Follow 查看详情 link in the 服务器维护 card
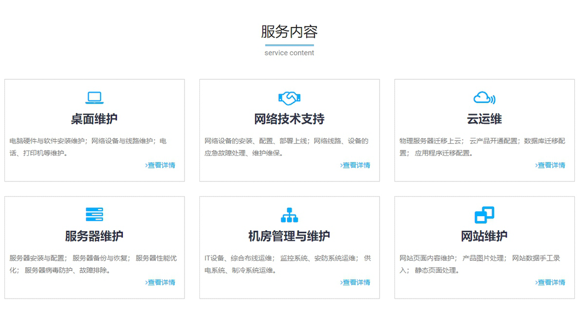Screen dimensions: 579x322 pos(160,283)
